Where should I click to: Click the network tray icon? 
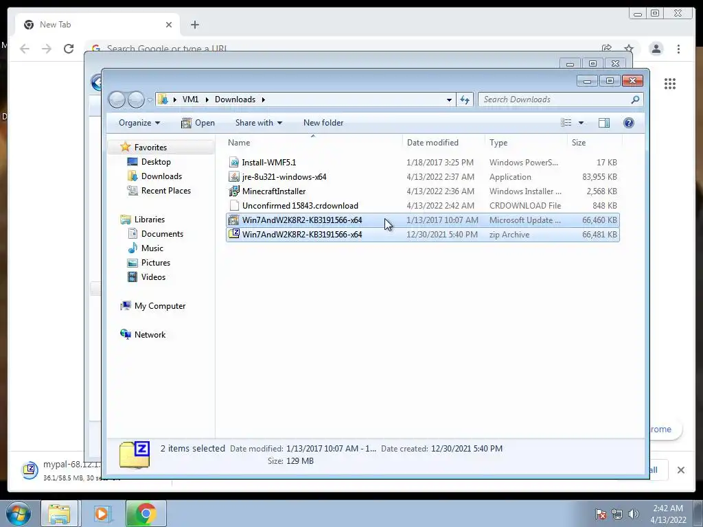point(617,514)
